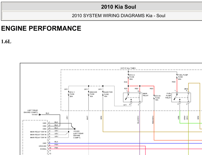202x155 pixels.
Task: Click the "BLU" wire label at pin 8
Action: (x=56, y=142)
